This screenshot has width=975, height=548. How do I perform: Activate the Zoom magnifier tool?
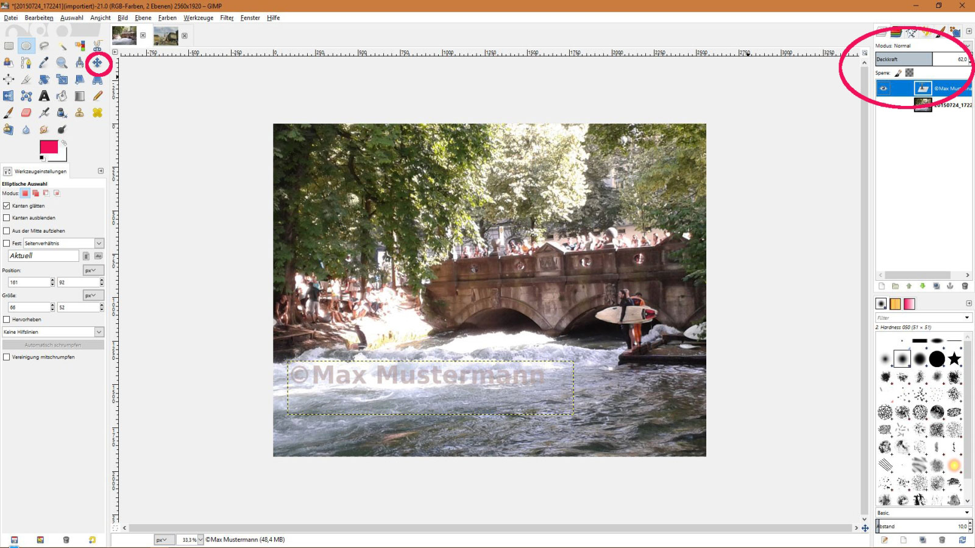tap(62, 62)
